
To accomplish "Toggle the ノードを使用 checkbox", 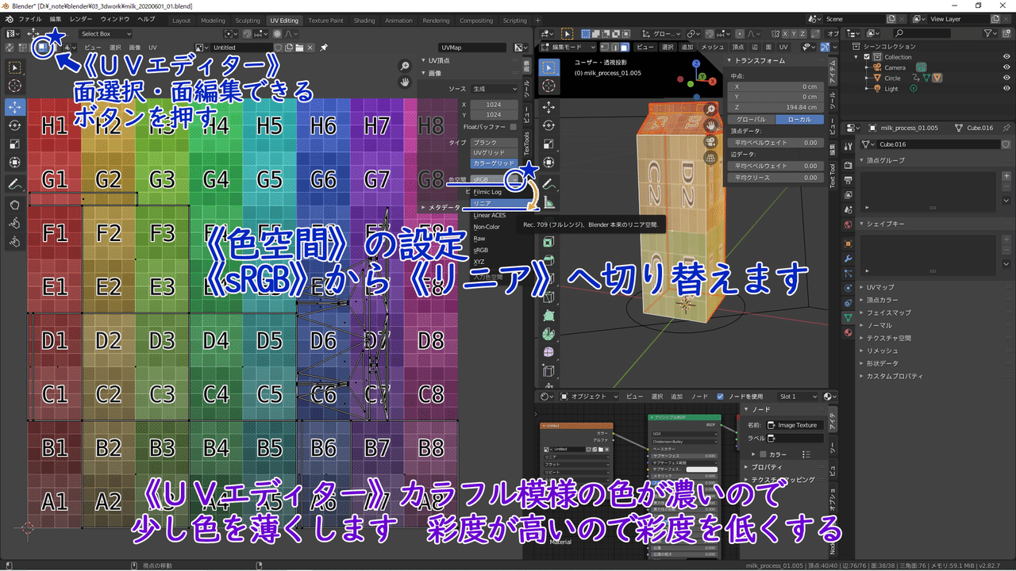I will (720, 396).
